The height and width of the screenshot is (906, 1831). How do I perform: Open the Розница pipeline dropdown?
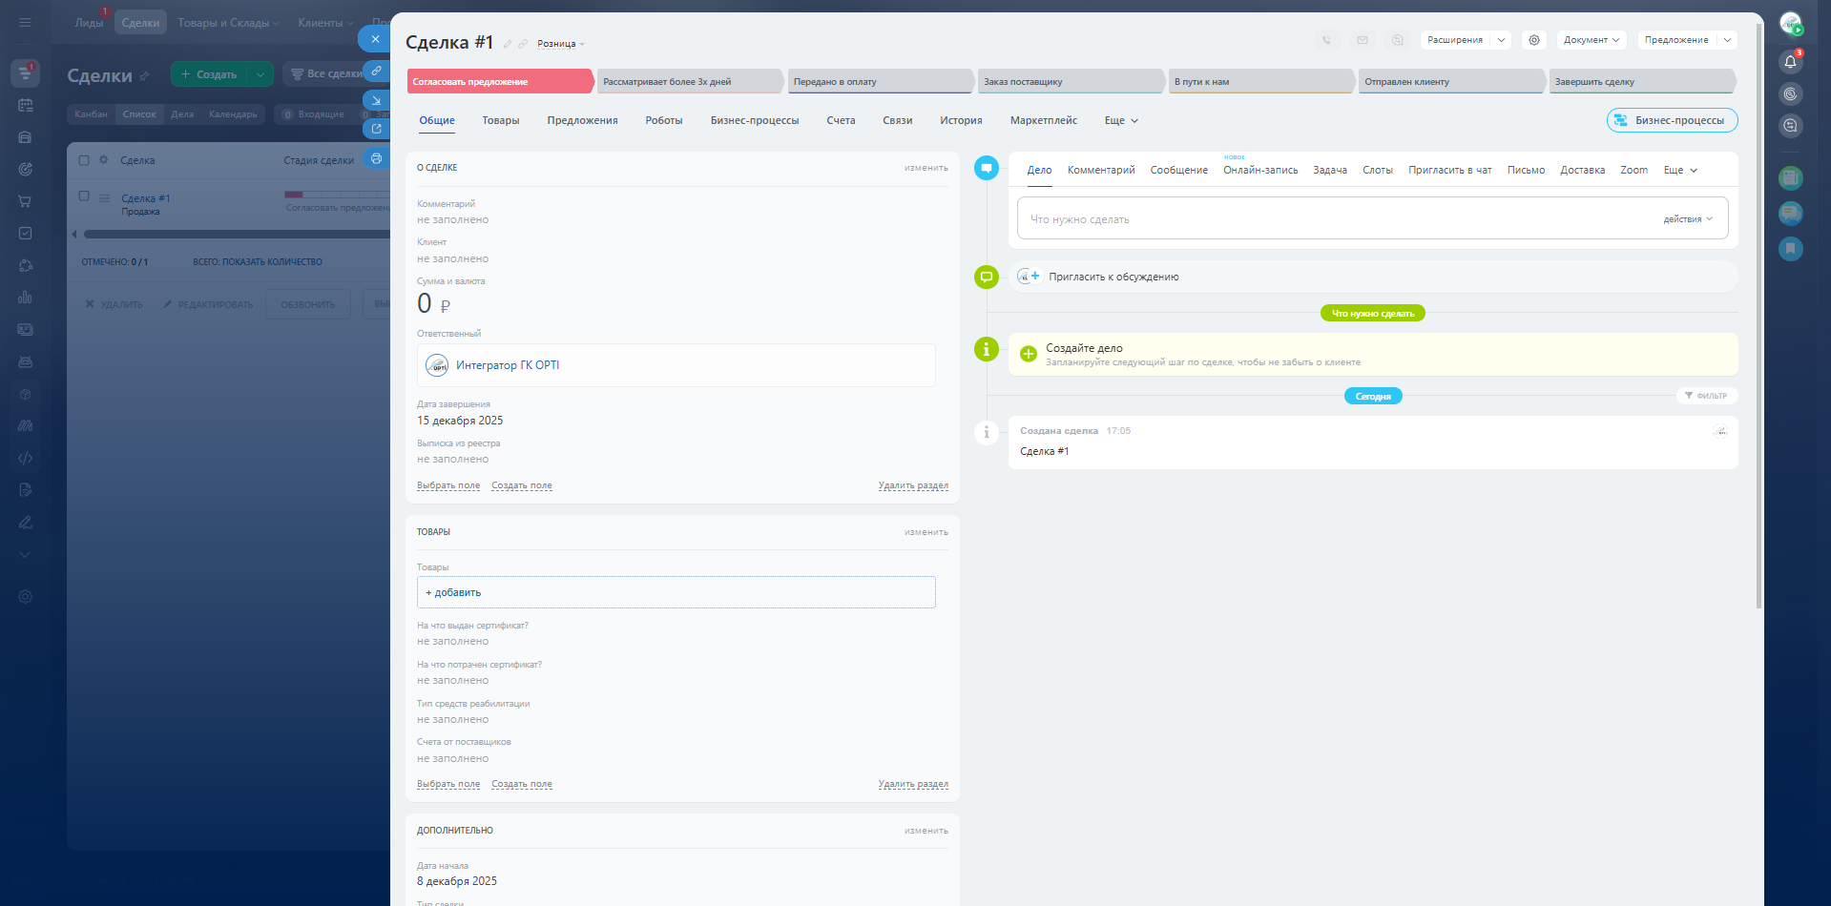560,44
